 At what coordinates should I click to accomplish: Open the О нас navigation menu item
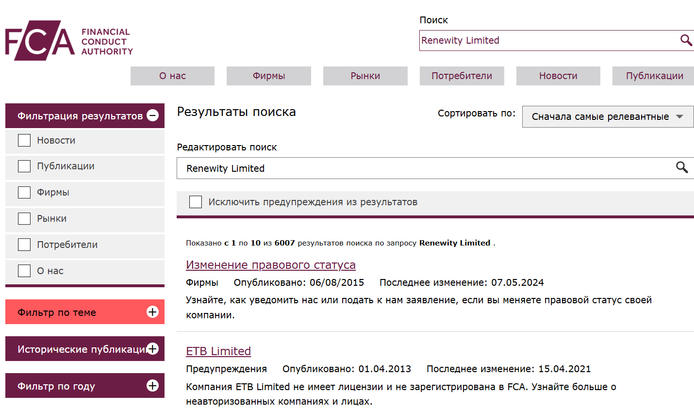172,76
